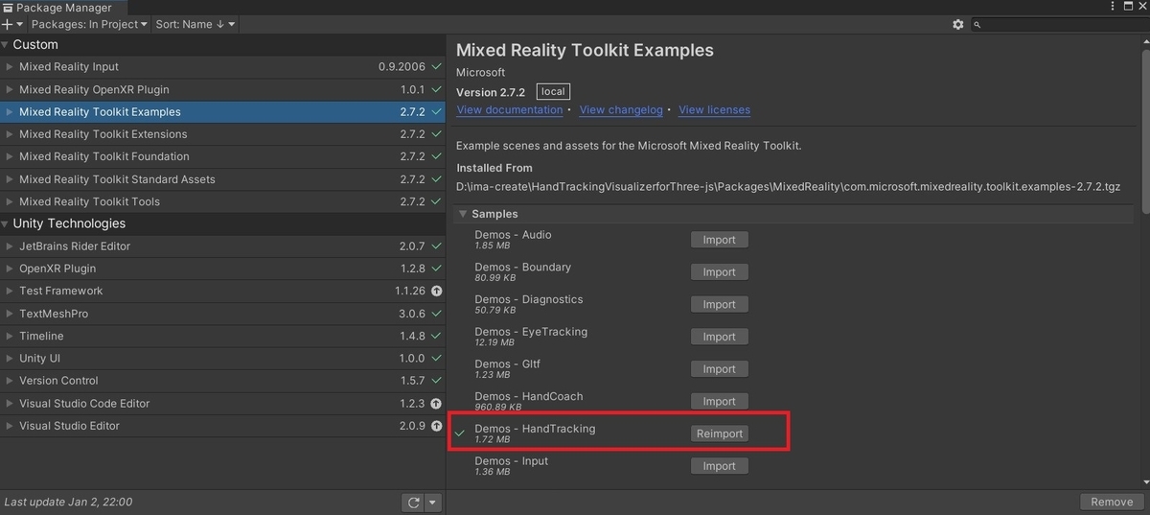Click update-available icon on Visual Studio Code Editor
Viewport: 1150px width, 515px height.
click(x=437, y=404)
